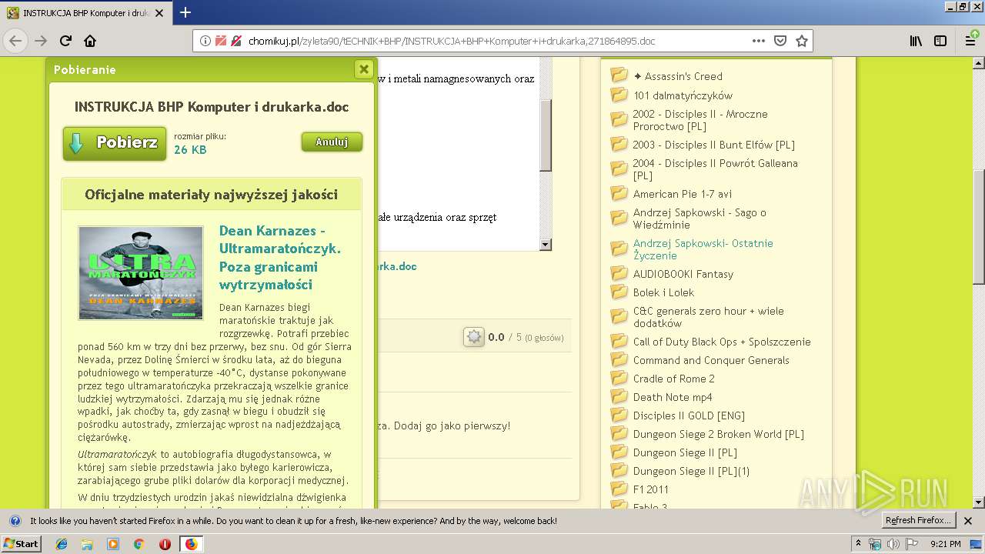985x554 pixels.
Task: Click folder icon next to Assassin's Creed
Action: click(x=619, y=75)
